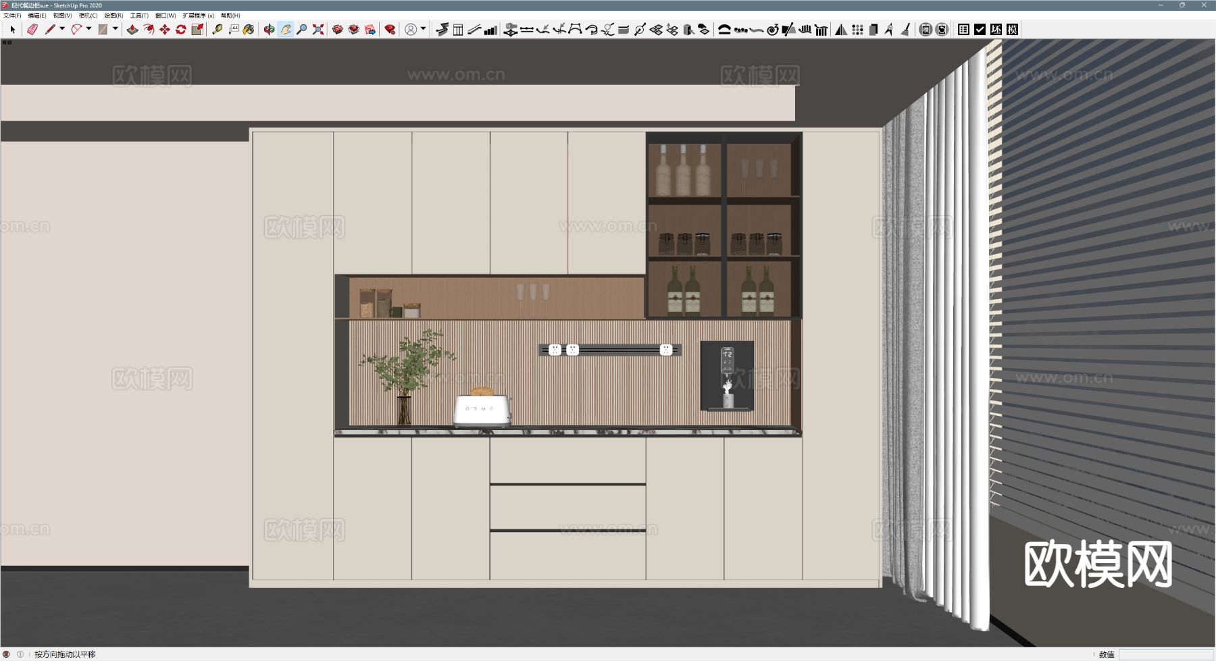Open the 编辑(E) menu
The height and width of the screenshot is (661, 1216).
tap(37, 16)
